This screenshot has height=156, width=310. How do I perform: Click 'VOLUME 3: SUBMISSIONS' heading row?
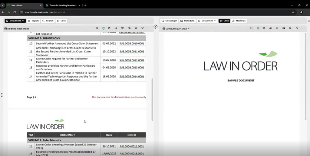(x=86, y=38)
